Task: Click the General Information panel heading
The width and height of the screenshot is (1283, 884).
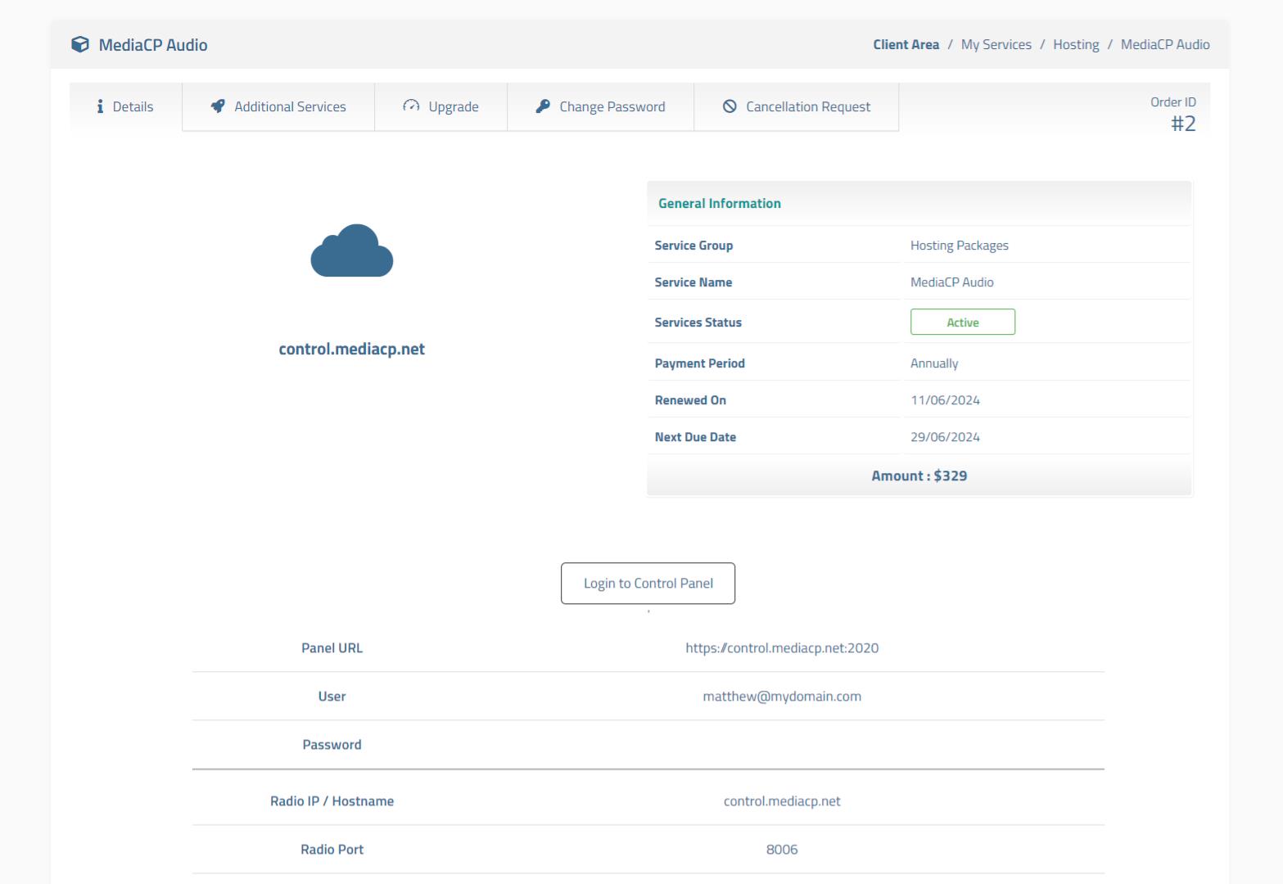Action: tap(720, 203)
